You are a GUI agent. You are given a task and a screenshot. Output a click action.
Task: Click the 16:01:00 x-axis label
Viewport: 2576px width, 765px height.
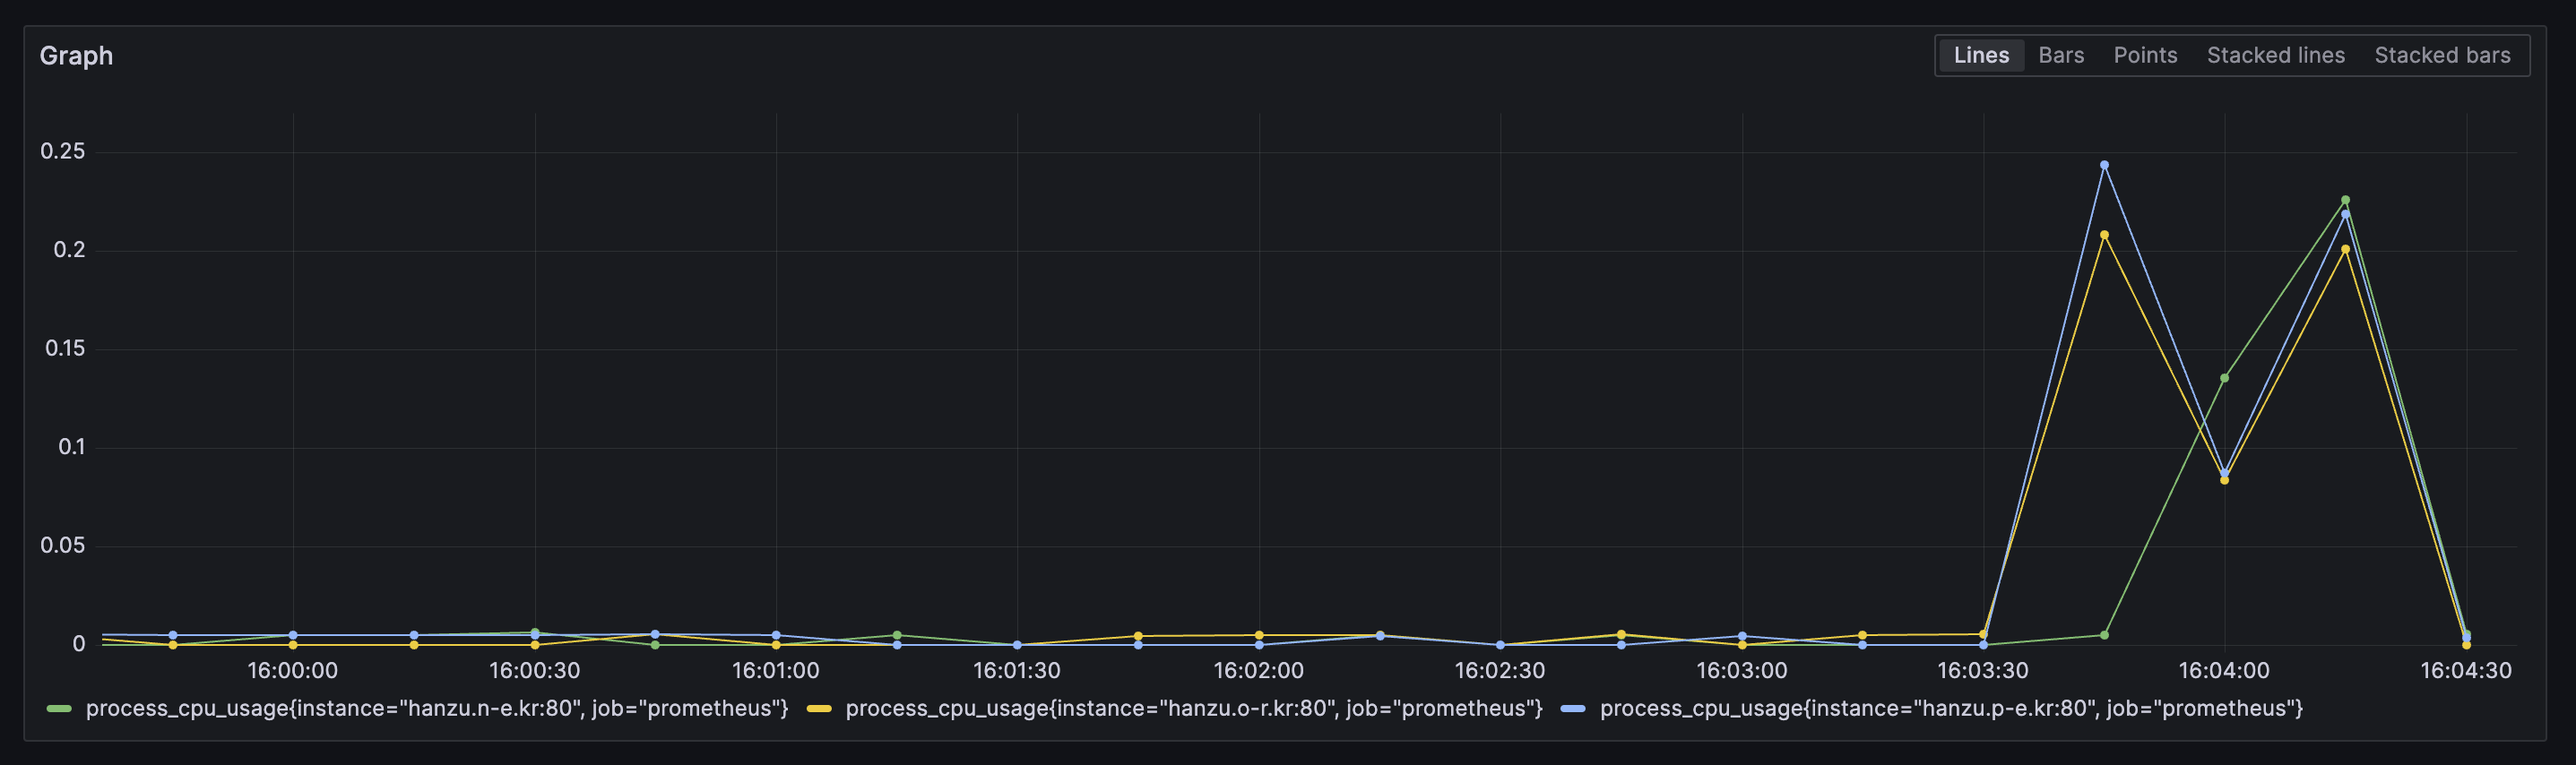point(776,670)
